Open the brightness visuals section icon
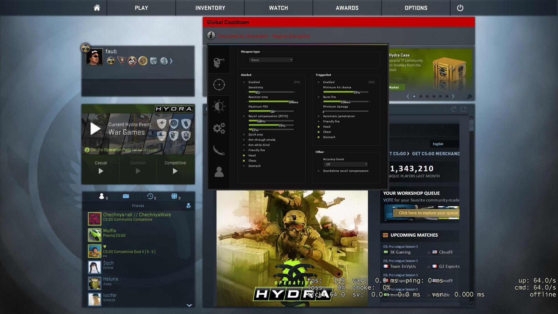The image size is (558, 314). tap(219, 106)
